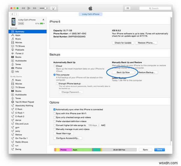Open the 128 kbps bit rate dropdown
This screenshot has width=181, height=166.
click(94, 125)
